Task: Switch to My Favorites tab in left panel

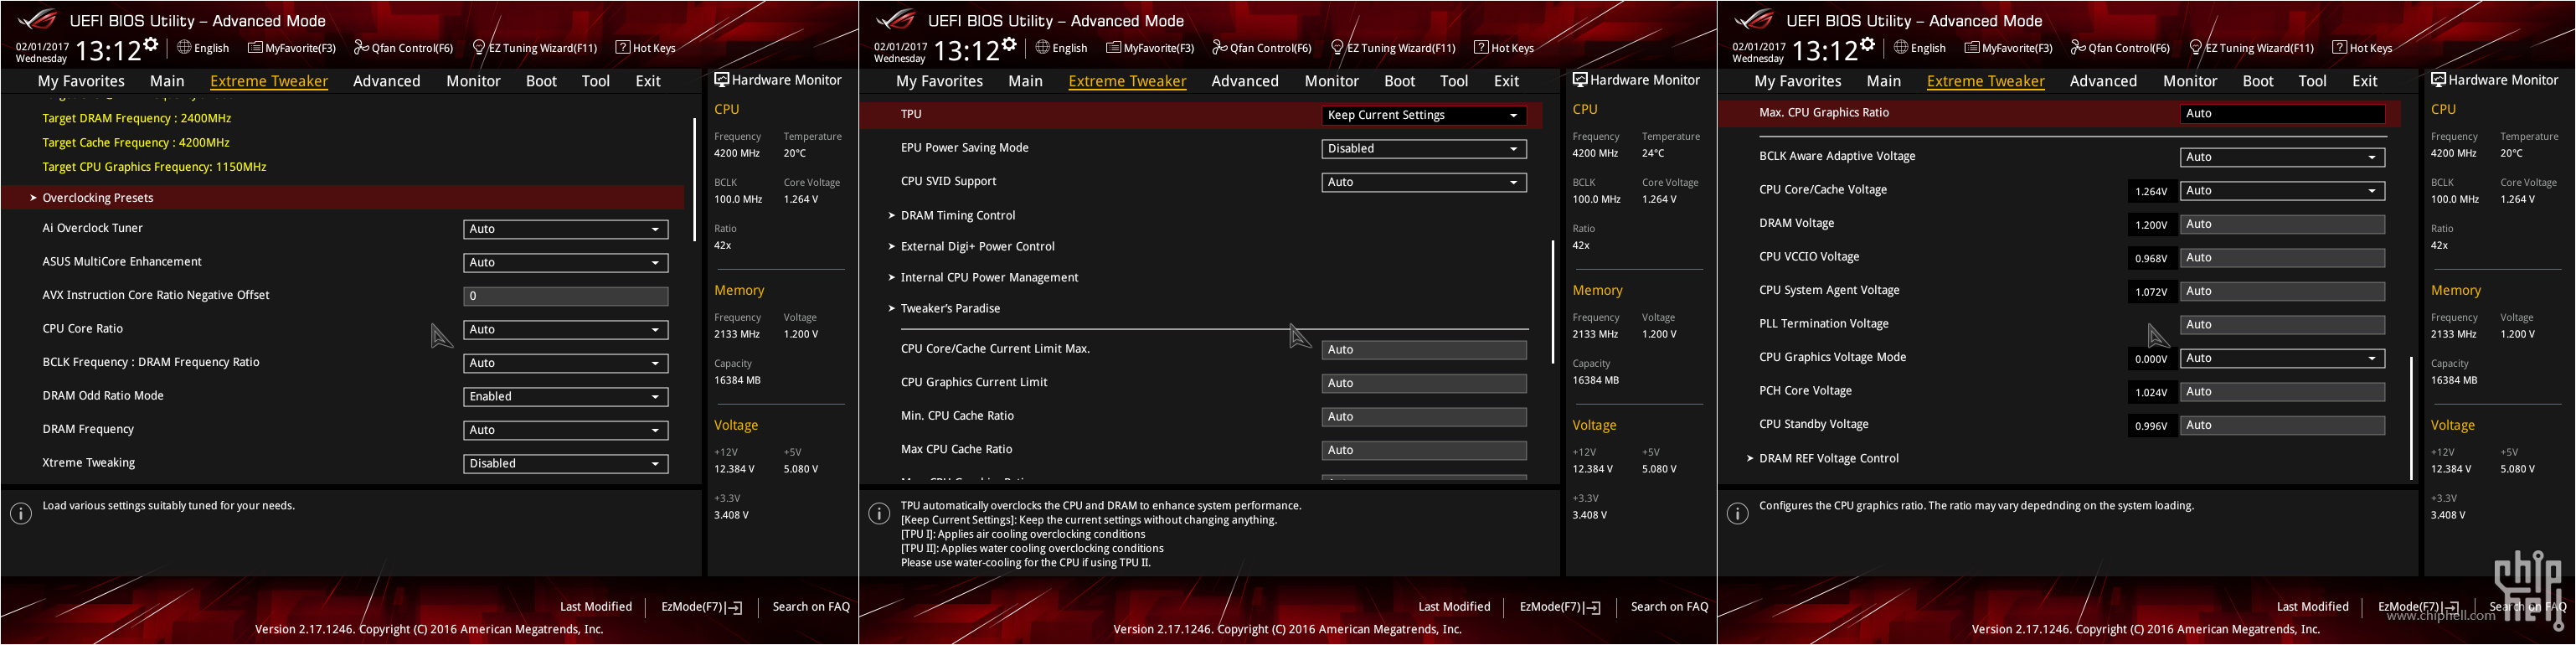Action: (x=81, y=81)
